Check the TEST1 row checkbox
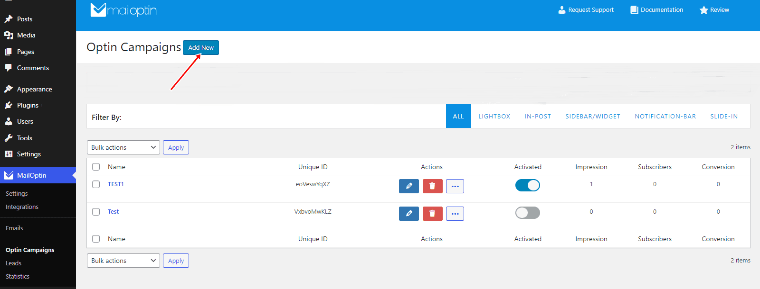Viewport: 760px width, 289px height. (96, 184)
